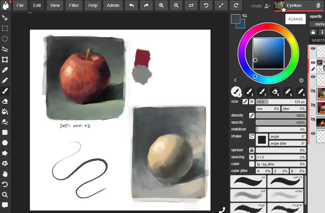325x213 pixels.
Task: Choose pencil preset slot 6
Action: coord(300,92)
